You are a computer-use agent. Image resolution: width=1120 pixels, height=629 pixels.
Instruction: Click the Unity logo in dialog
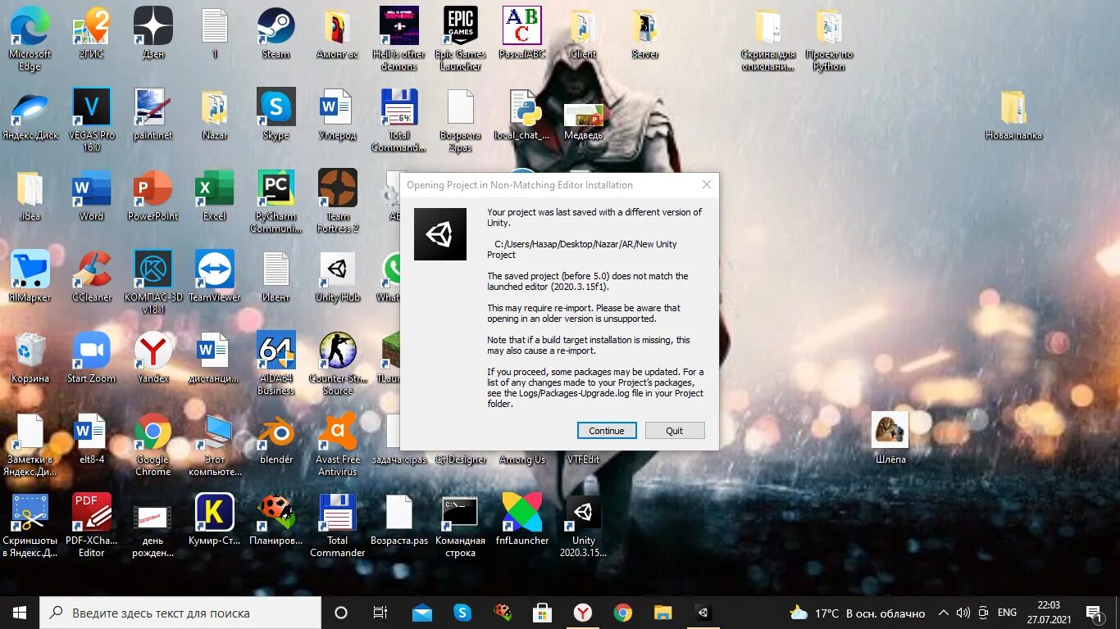point(440,234)
